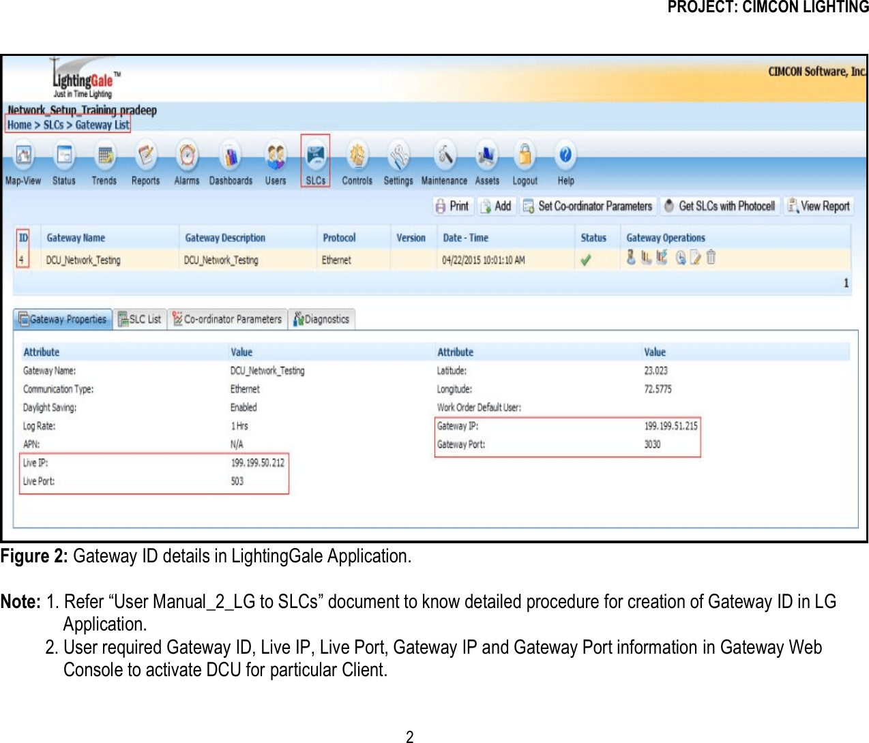869x743 pixels.
Task: Click the Ethernet protocol cell
Action: coord(336,260)
